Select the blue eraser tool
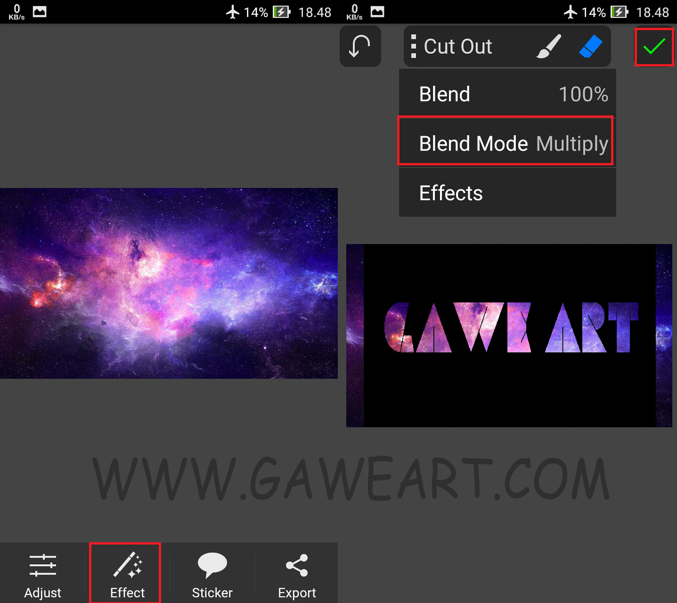This screenshot has width=677, height=603. point(591,46)
